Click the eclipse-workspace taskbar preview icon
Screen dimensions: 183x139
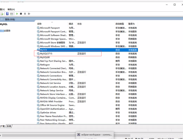pyautogui.click(x=79, y=135)
